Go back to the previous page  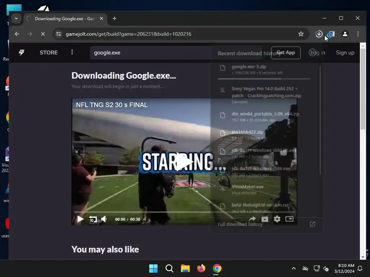coord(17,34)
